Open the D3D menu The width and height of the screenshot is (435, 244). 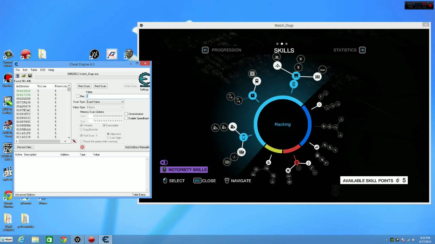coord(43,70)
